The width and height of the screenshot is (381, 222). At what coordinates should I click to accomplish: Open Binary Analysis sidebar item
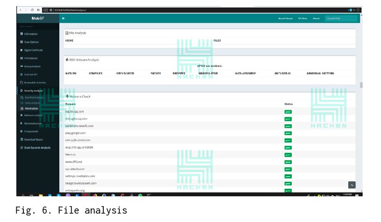click(32, 66)
